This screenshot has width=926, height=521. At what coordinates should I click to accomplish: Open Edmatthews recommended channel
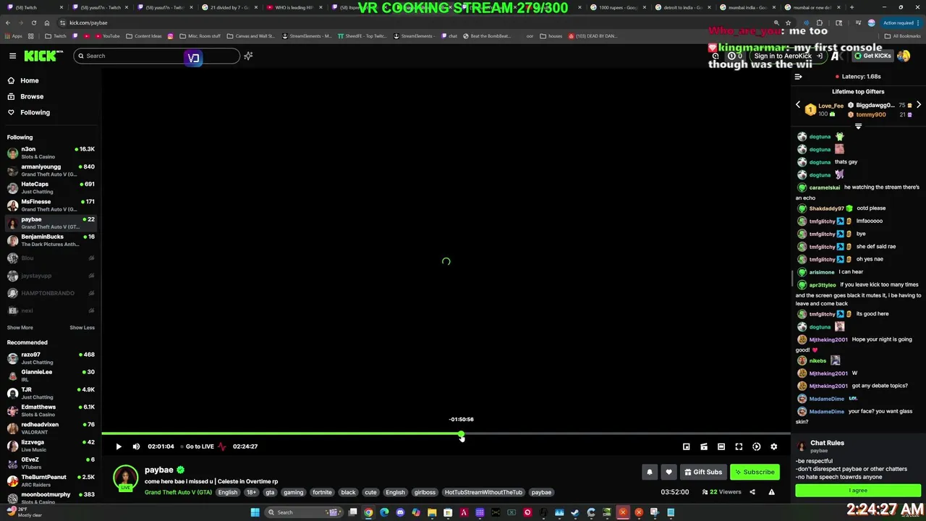pos(51,410)
